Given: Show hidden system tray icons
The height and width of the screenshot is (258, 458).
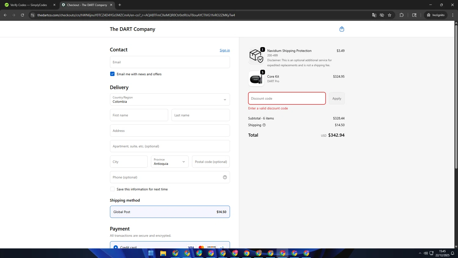Looking at the screenshot, I should (x=420, y=253).
